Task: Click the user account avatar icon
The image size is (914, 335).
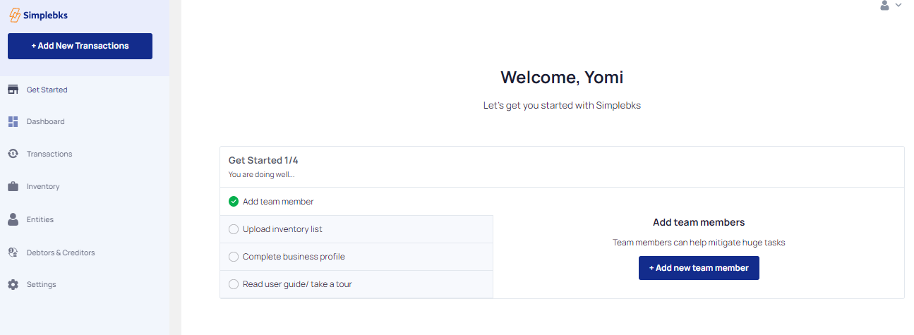Action: coord(884,5)
